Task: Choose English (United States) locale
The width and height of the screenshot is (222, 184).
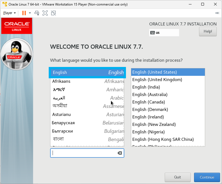Action: pos(168,72)
